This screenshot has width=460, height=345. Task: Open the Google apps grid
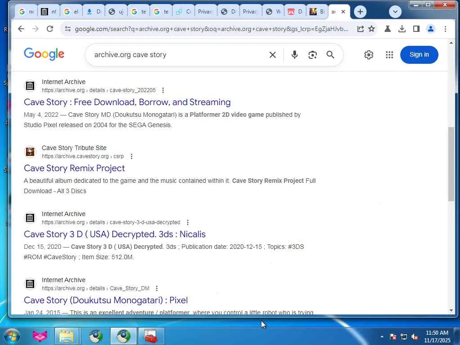click(x=389, y=54)
